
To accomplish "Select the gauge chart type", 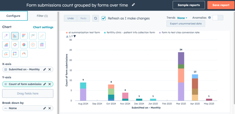I will pos(24,54).
